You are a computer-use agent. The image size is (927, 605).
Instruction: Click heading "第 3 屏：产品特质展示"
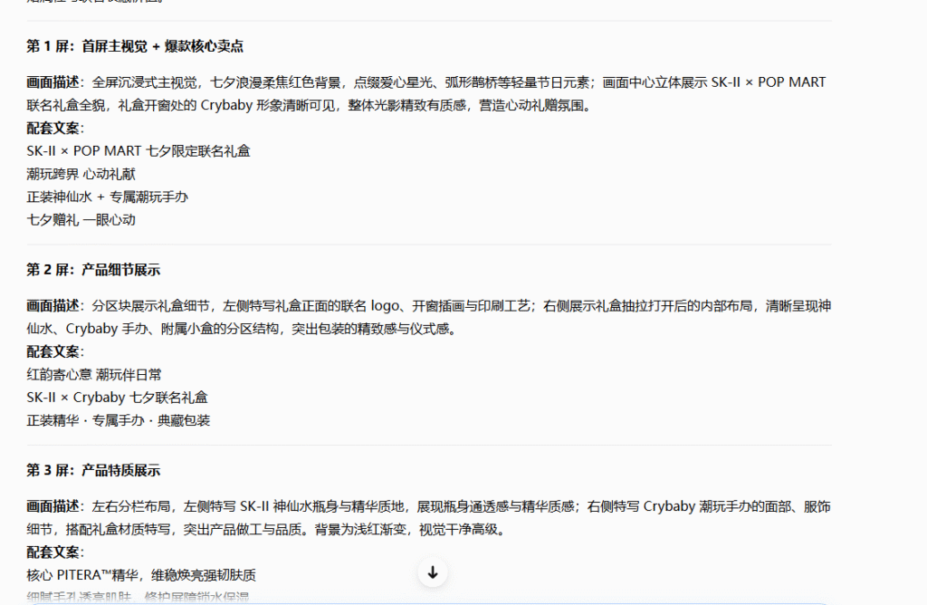click(x=93, y=470)
